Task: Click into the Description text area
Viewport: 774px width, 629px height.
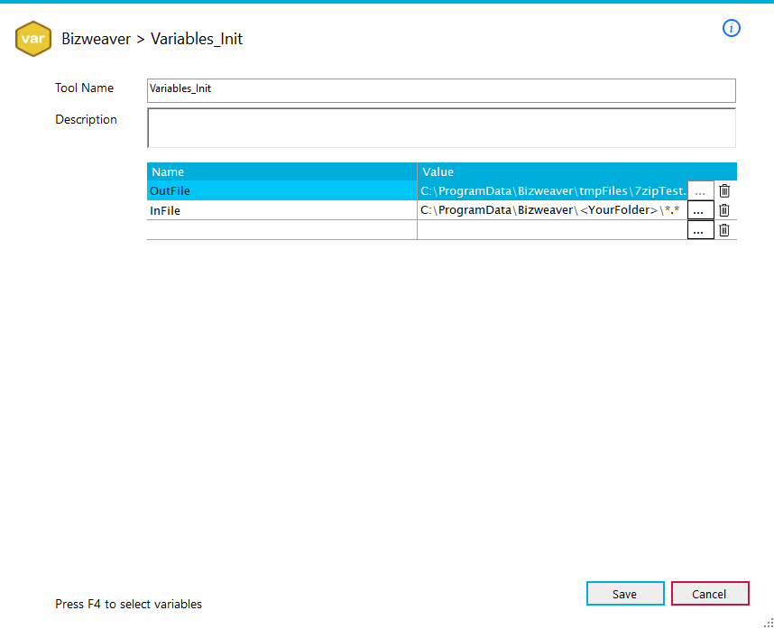Action: click(441, 128)
